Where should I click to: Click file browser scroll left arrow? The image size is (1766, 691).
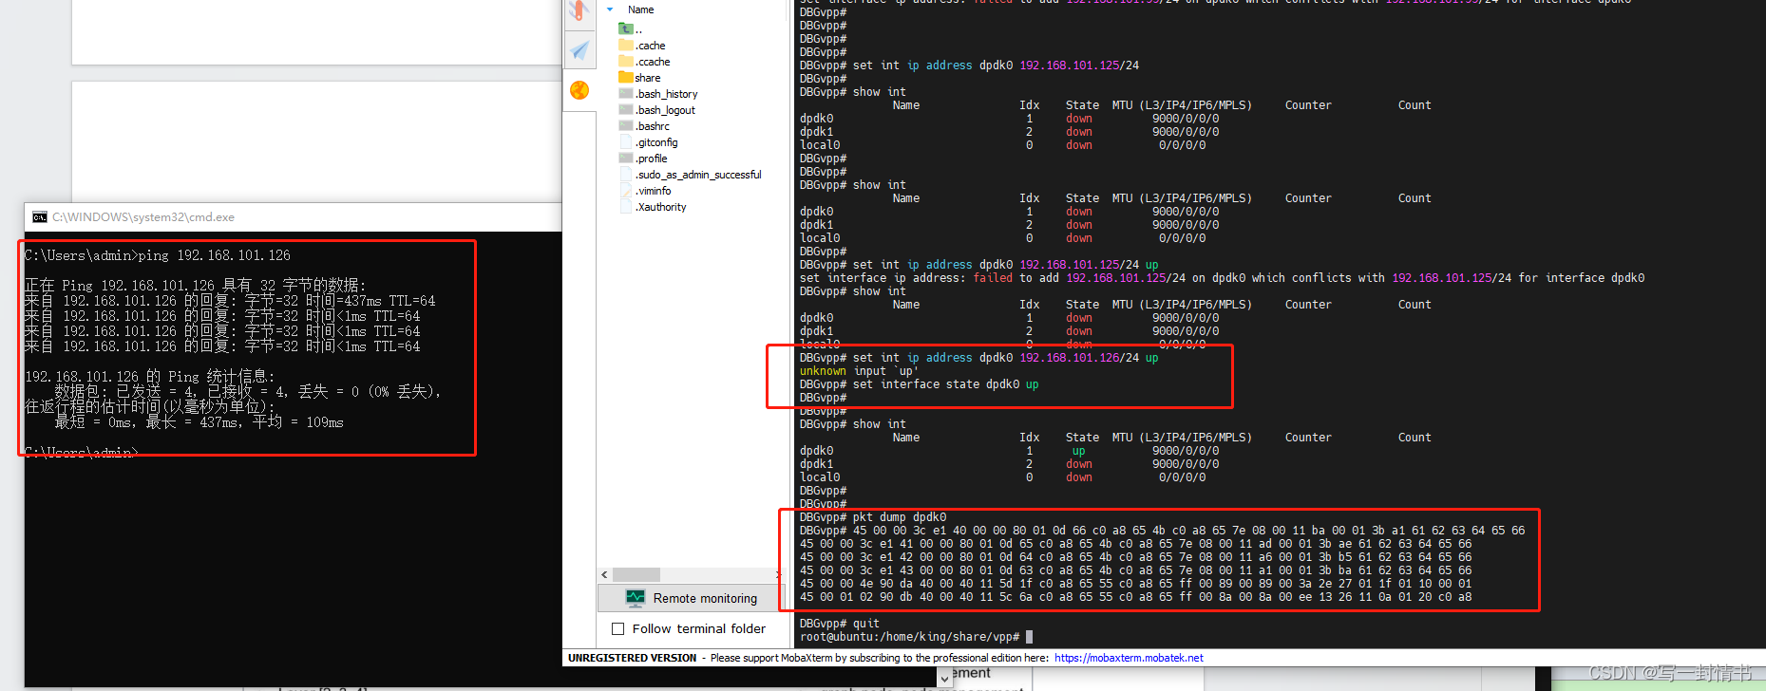(x=604, y=574)
